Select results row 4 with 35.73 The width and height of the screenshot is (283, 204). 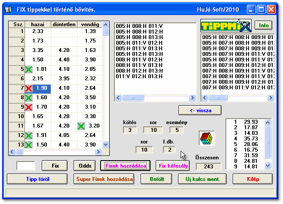click(x=246, y=139)
